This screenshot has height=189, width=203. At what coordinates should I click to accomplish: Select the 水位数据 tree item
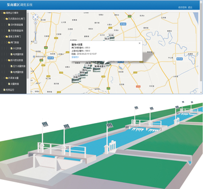(17, 48)
